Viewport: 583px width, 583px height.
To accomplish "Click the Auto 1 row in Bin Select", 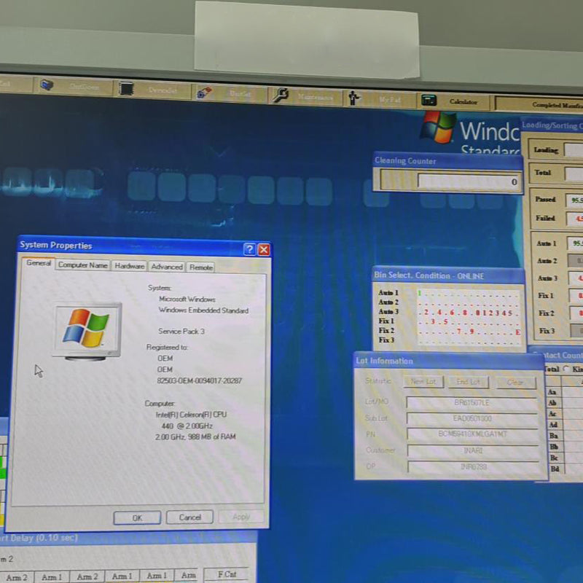I will point(449,294).
